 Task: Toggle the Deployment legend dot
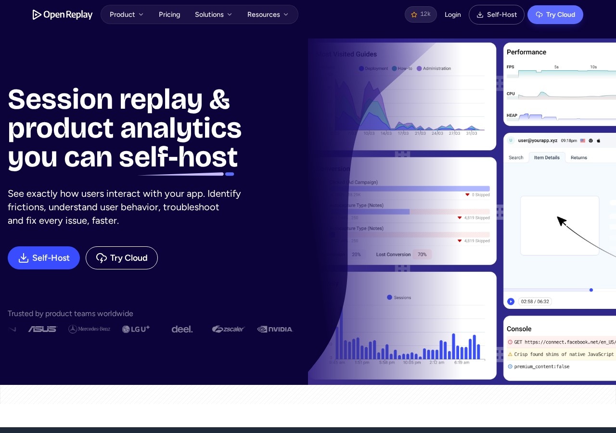point(361,68)
